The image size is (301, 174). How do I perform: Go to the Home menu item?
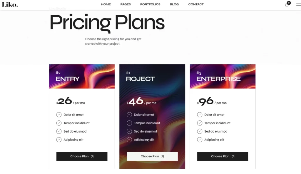(106, 4)
